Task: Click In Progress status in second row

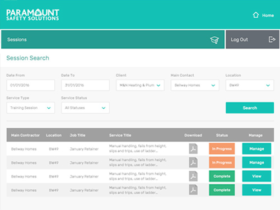Action: (x=222, y=162)
